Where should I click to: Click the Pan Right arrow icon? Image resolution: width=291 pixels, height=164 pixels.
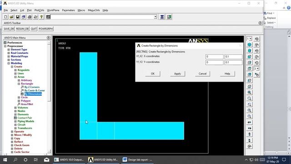pyautogui.click(x=250, y=128)
